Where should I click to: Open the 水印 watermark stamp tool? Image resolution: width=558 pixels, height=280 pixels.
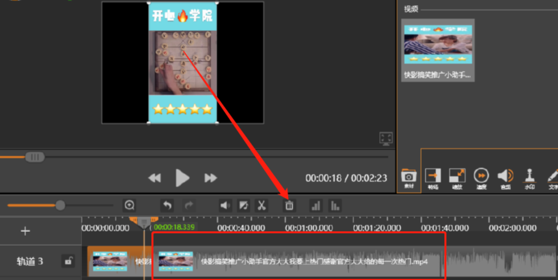pyautogui.click(x=529, y=178)
